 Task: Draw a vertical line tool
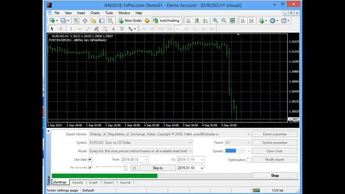pos(71,29)
